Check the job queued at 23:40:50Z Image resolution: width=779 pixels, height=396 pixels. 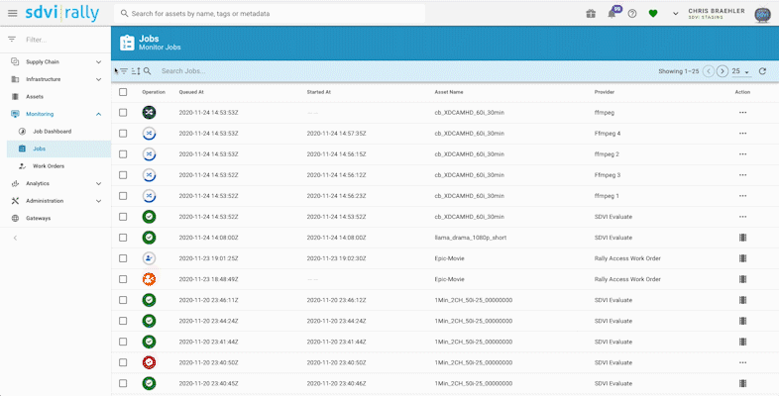pos(123,362)
